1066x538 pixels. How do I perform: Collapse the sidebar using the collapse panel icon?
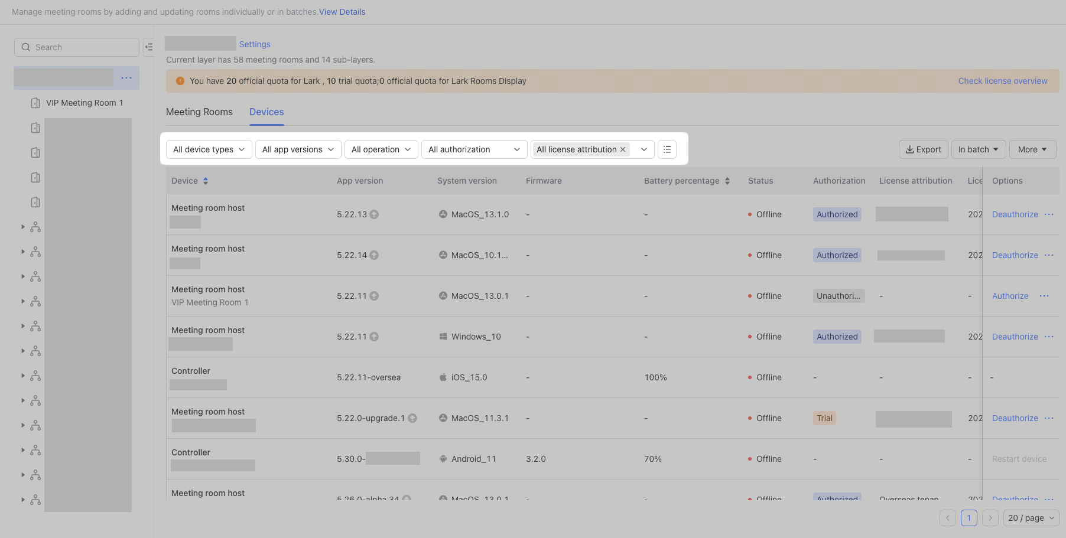[149, 47]
